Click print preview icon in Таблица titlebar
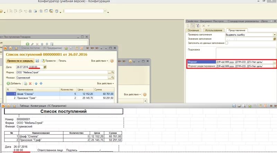The image size is (277, 153). click(x=244, y=106)
